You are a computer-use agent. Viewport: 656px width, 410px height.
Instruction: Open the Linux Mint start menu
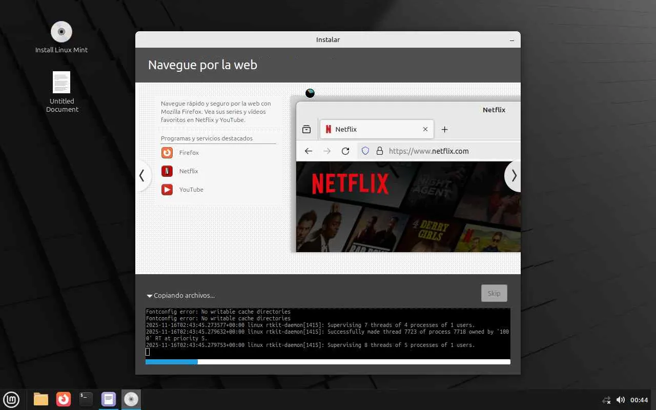coord(11,399)
